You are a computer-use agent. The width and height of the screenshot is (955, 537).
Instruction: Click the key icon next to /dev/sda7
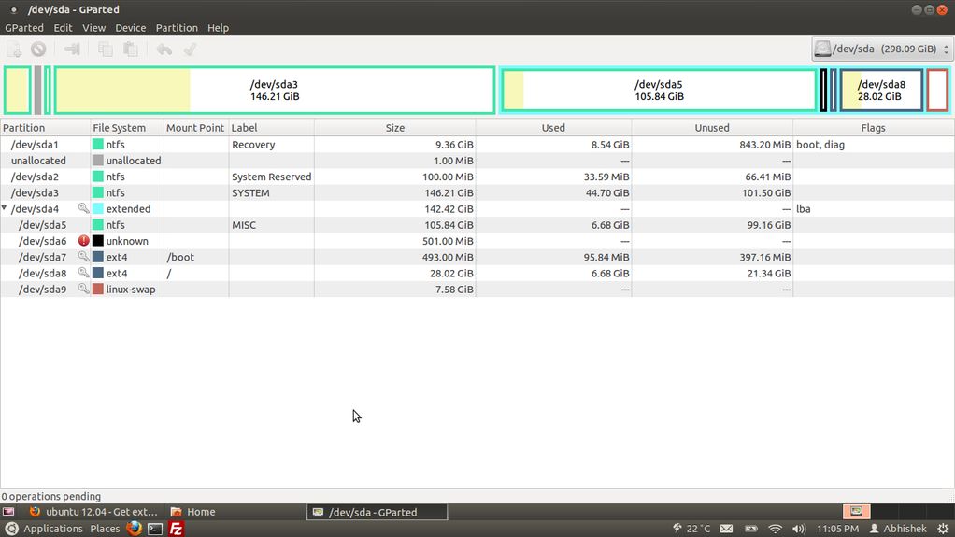point(84,257)
